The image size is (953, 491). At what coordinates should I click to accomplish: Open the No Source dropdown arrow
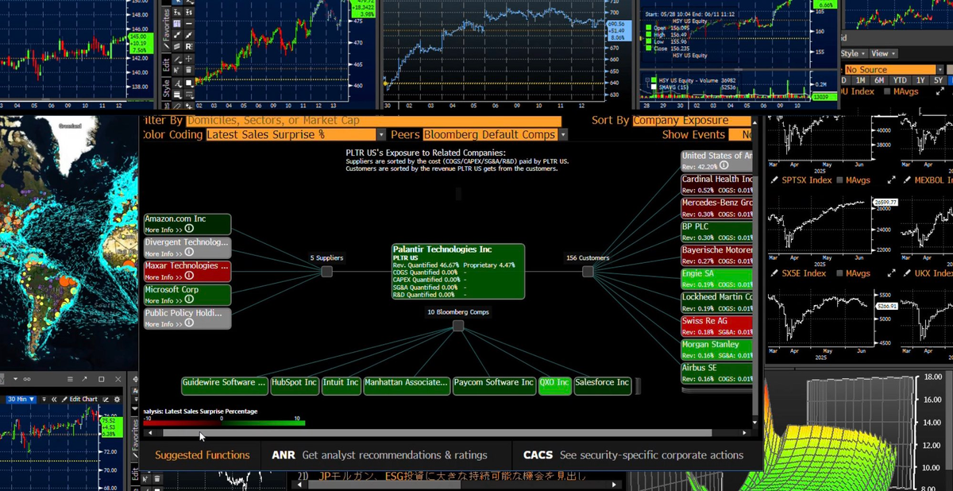tap(940, 70)
